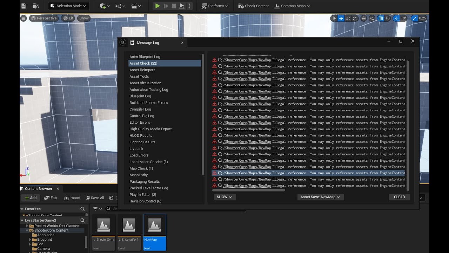449x253 pixels.
Task: Open the Browse content folder-search icon
Action: (36, 6)
